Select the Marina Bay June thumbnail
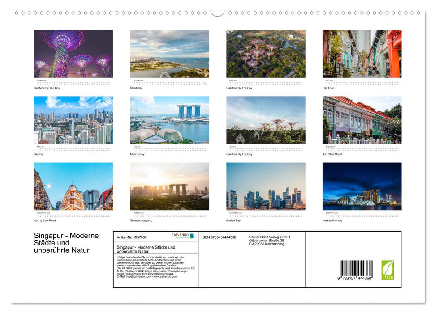The image size is (435, 313). pyautogui.click(x=169, y=119)
